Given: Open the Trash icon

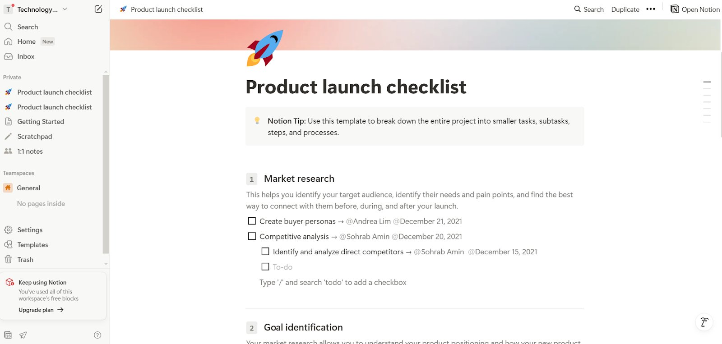Looking at the screenshot, I should [9, 259].
